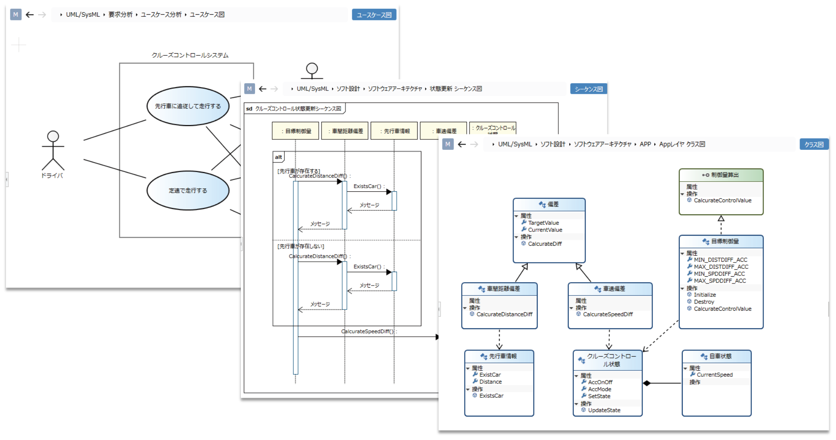
Task: Select the MAX_SPDDIFF_ACC attribute
Action: [x=720, y=281]
